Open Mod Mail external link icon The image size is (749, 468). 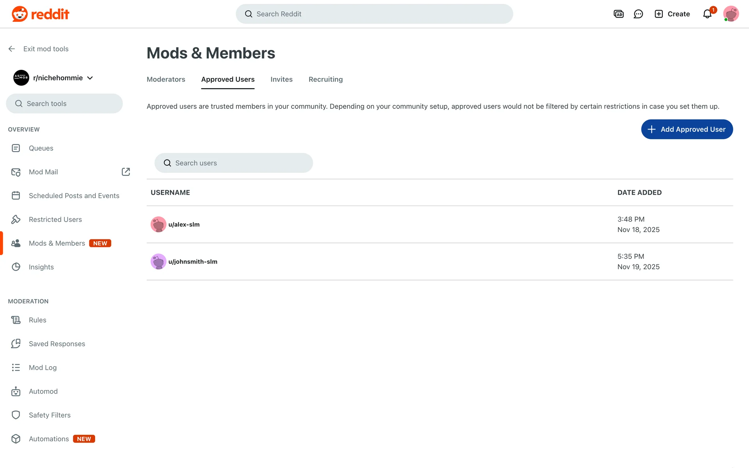126,172
